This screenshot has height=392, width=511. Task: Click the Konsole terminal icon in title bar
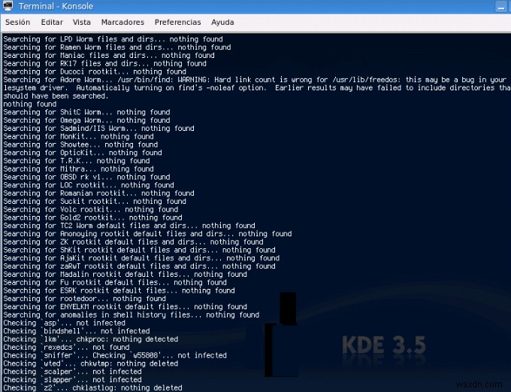tap(8, 5)
